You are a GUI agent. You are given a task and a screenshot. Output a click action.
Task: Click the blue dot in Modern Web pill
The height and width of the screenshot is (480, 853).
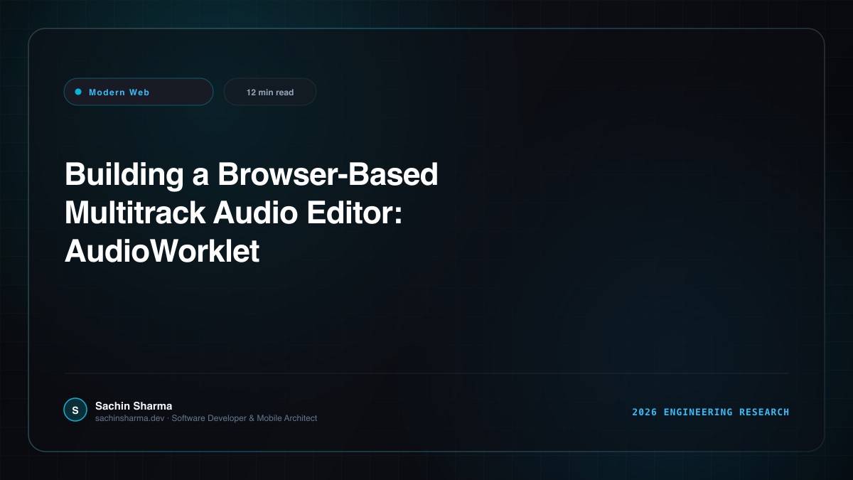(x=78, y=92)
